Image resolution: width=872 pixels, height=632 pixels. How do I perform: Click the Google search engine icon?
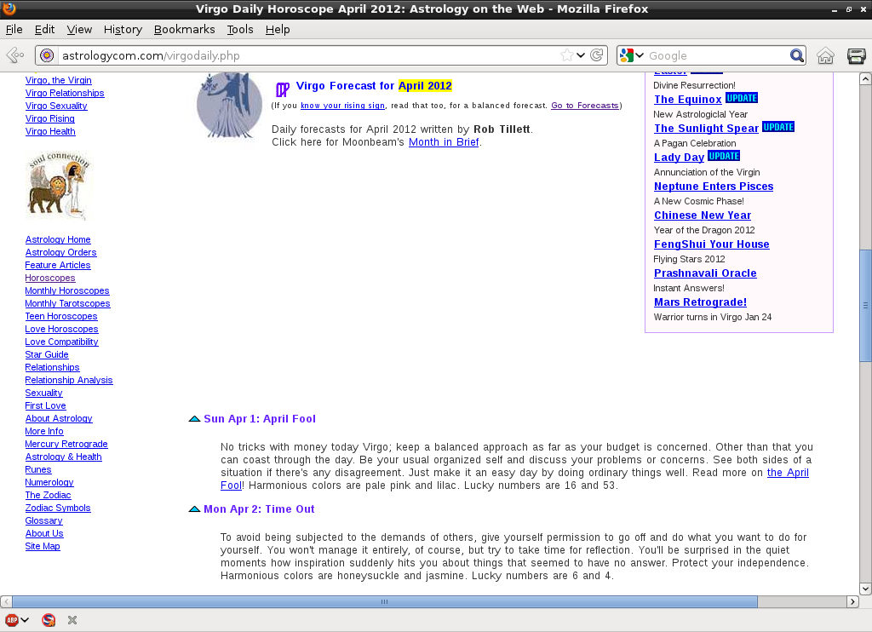[x=627, y=55]
